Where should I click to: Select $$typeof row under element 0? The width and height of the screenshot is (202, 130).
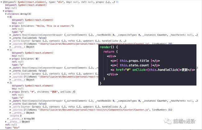[32, 20]
